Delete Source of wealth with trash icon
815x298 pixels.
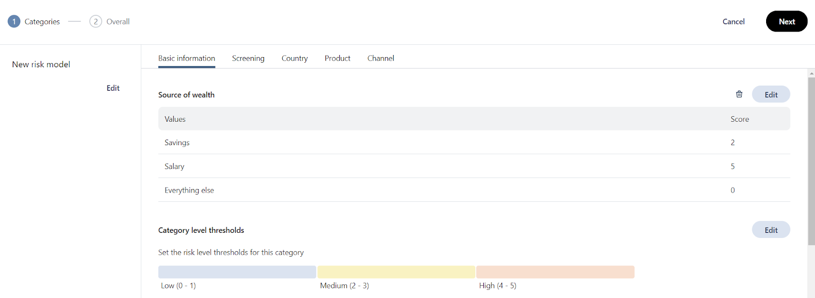[x=739, y=94]
